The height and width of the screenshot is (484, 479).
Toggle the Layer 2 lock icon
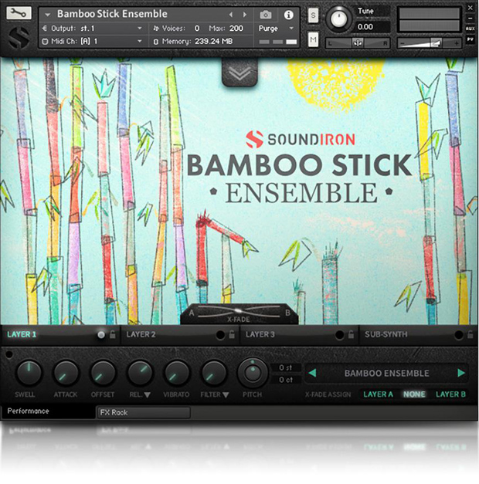(x=232, y=334)
